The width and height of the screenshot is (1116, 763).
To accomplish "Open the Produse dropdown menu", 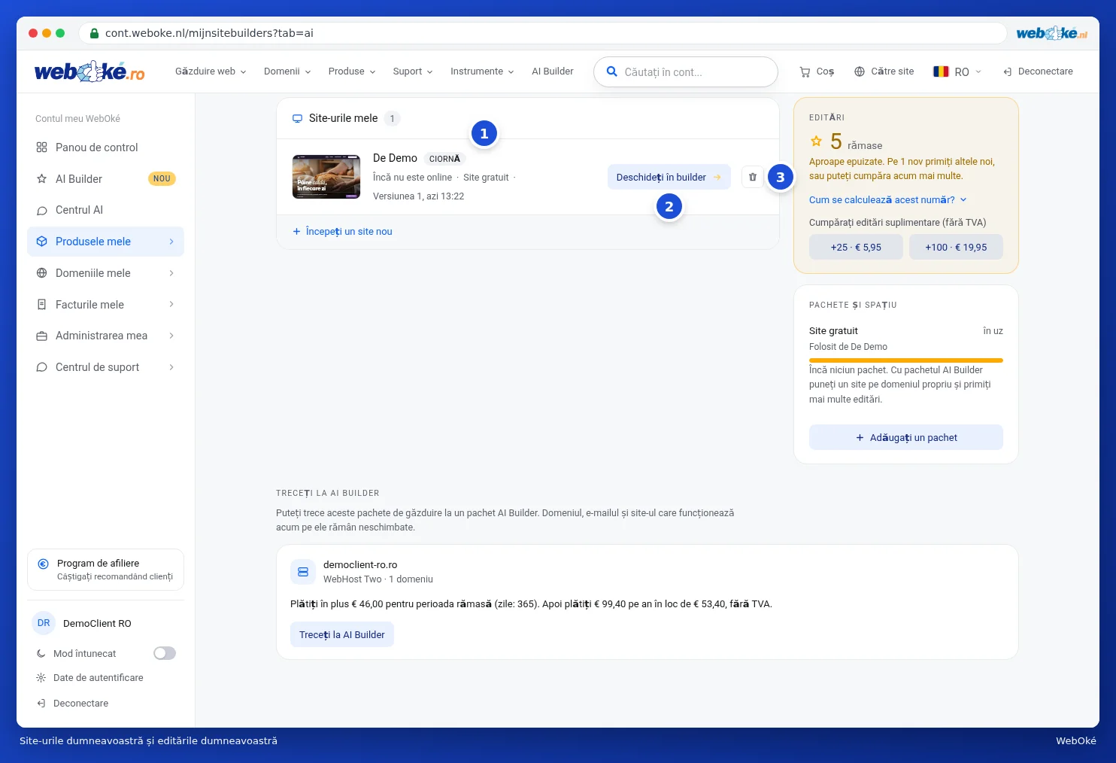I will 352,71.
